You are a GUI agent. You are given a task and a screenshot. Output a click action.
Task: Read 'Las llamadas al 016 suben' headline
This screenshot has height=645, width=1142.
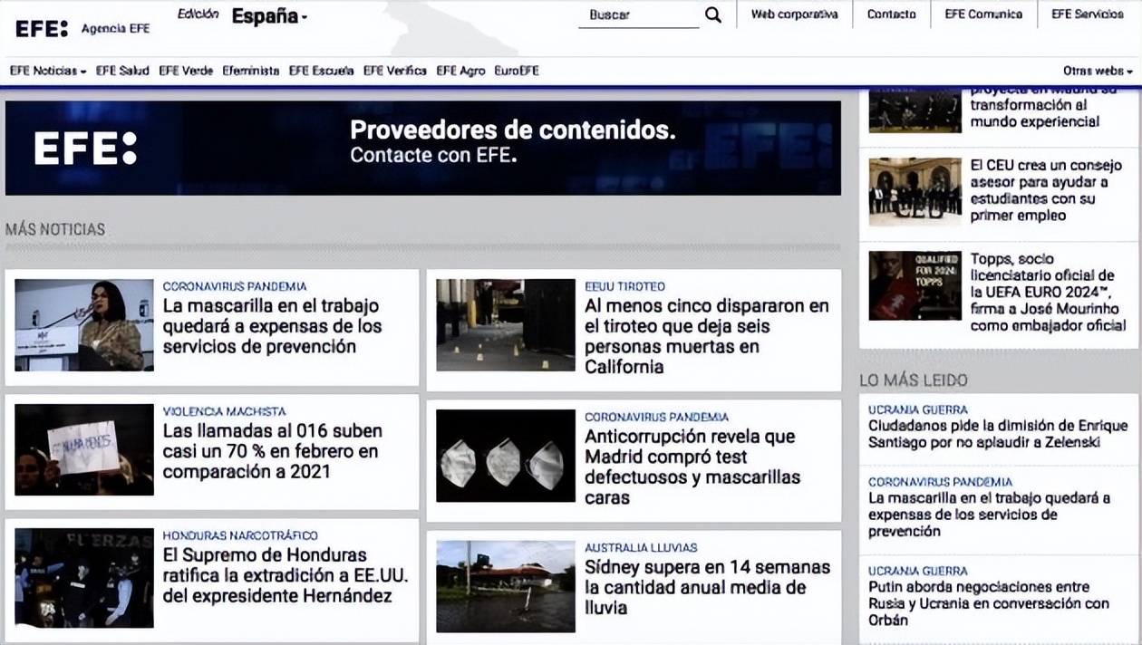pyautogui.click(x=272, y=451)
